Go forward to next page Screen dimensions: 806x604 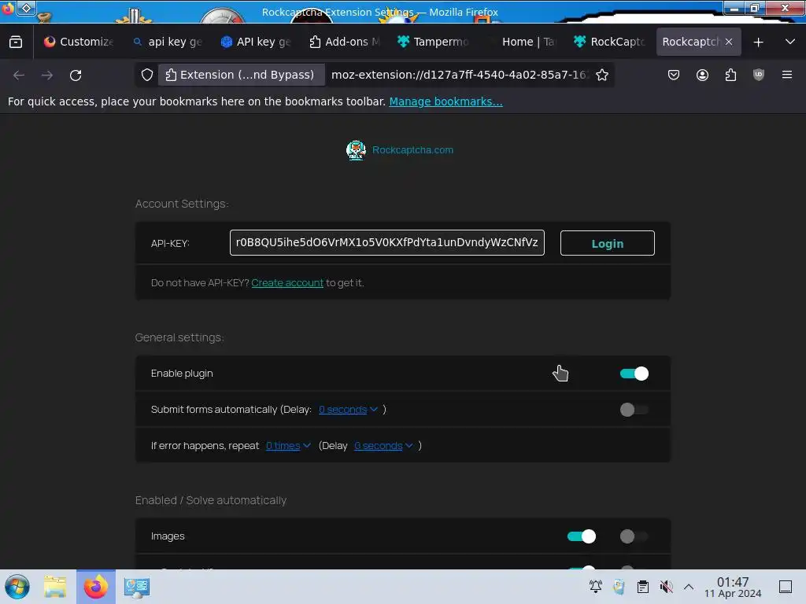(47, 75)
